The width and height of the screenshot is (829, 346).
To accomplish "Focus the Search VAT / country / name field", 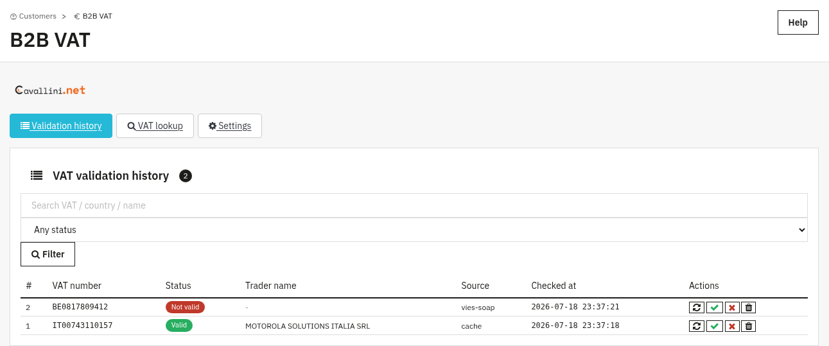I will (414, 205).
